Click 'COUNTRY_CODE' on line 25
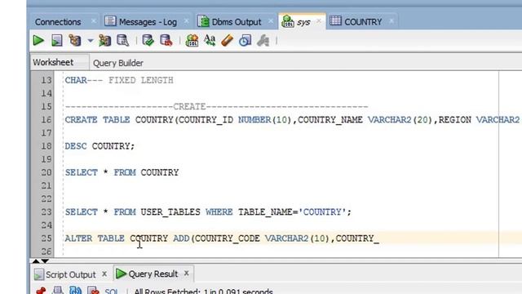This screenshot has height=294, width=522. (228, 238)
